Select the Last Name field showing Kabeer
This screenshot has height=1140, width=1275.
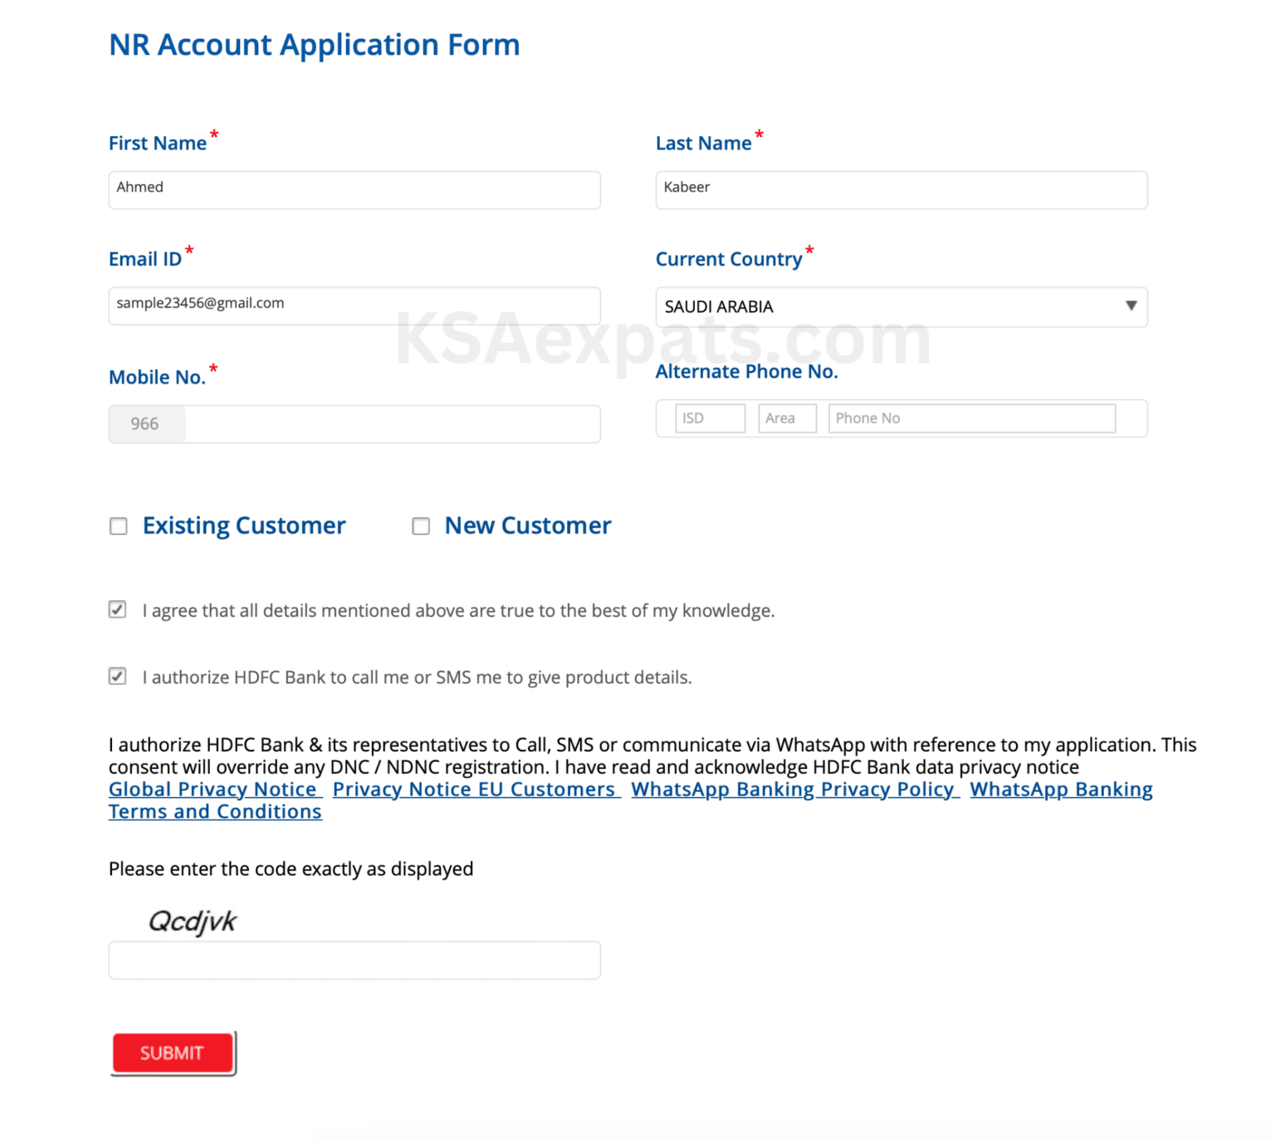[x=901, y=189]
